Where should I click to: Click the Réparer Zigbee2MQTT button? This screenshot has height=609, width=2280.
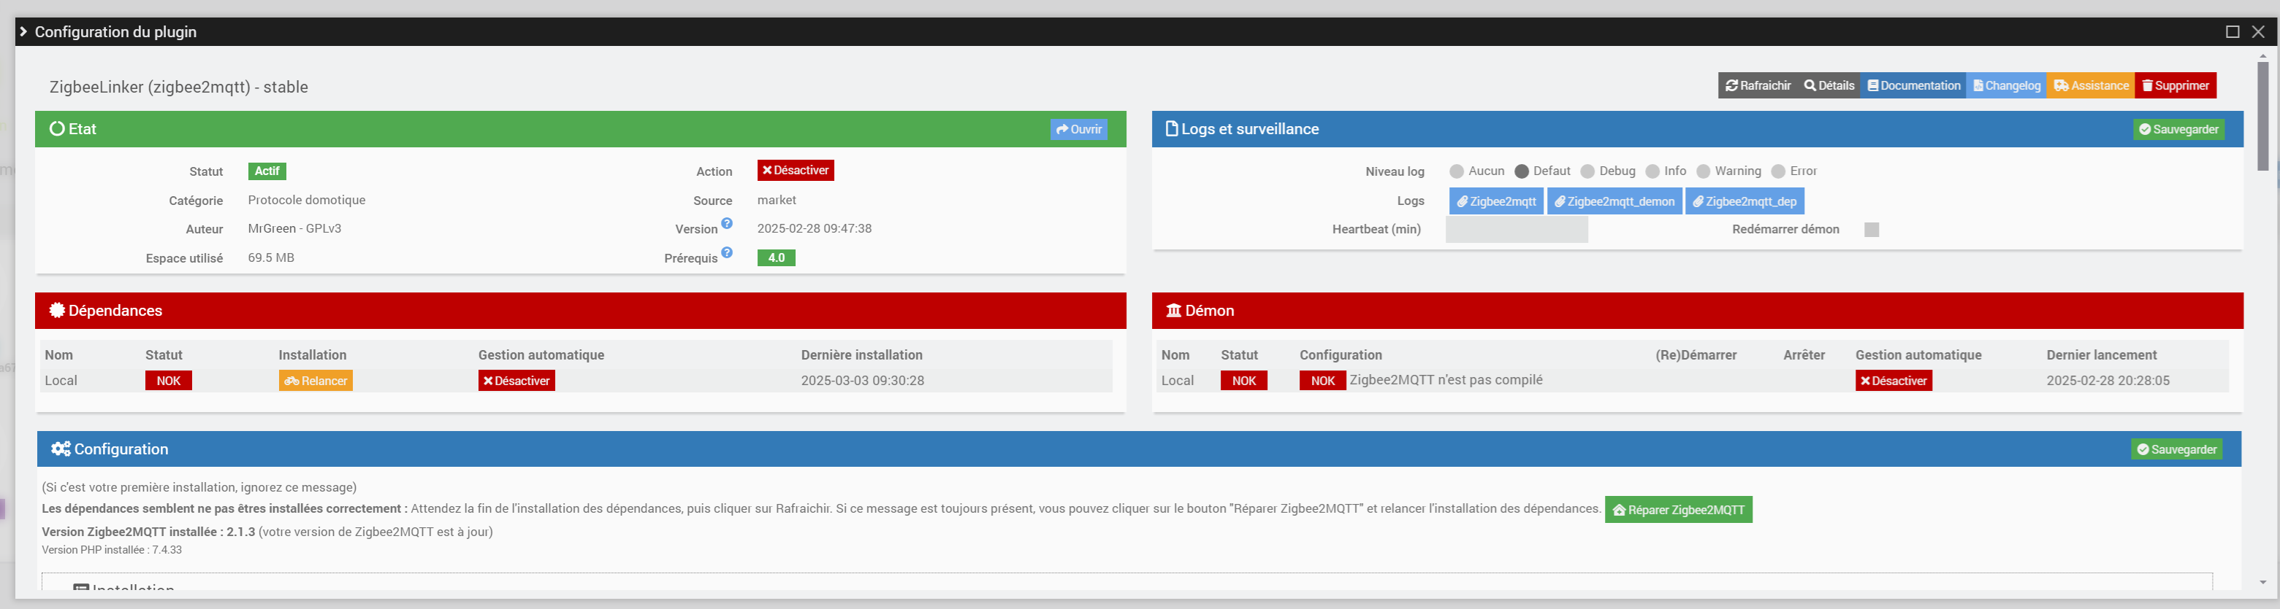(1678, 510)
